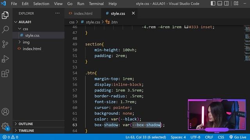Expand the OUTLINE section
The height and width of the screenshot is (140, 250).
pos(23,124)
